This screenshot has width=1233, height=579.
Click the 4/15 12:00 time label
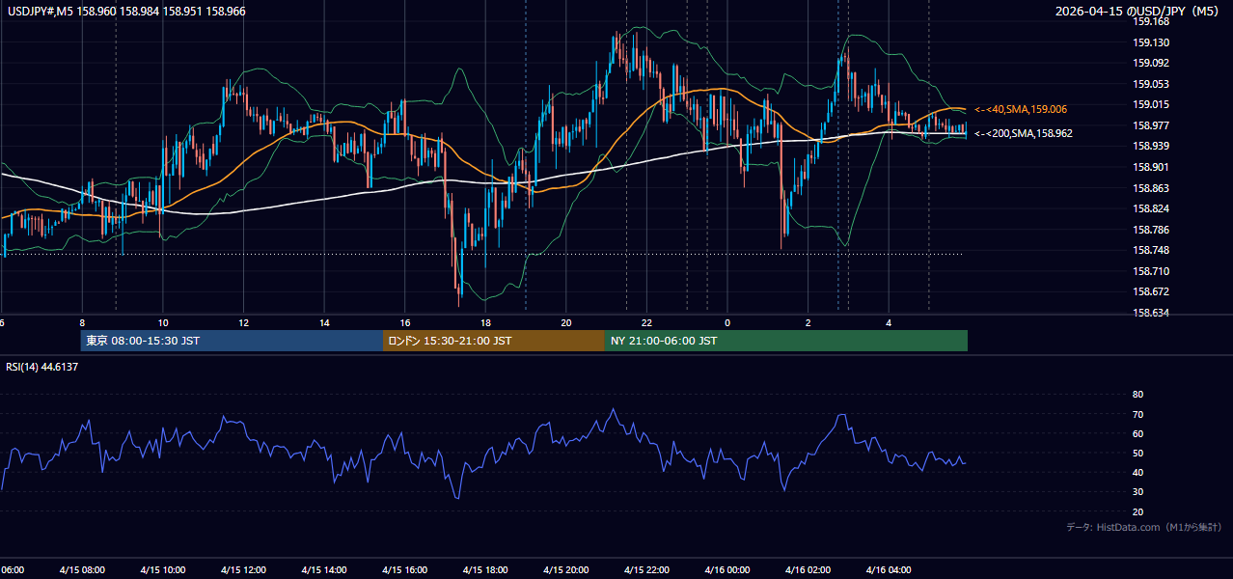point(243,570)
